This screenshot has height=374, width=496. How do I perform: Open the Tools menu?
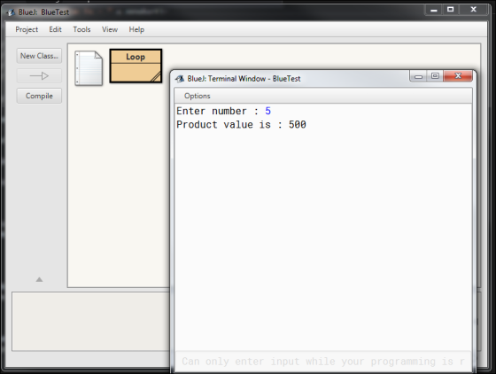[81, 29]
